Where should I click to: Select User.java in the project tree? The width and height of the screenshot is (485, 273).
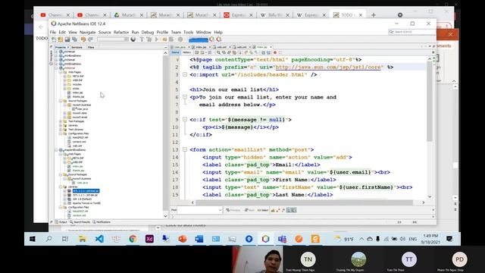83,109
